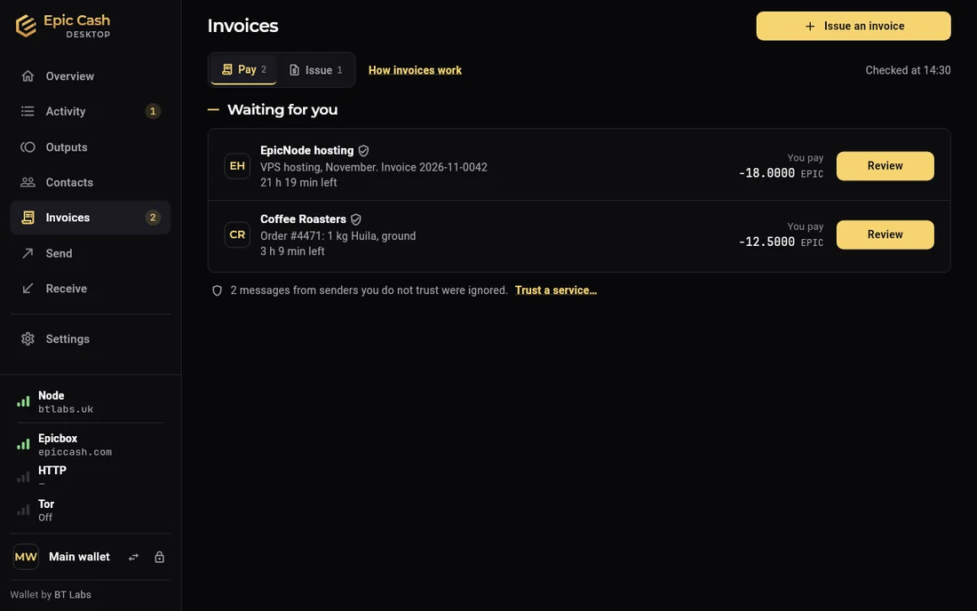Viewport: 977px width, 611px height.
Task: Open the Send page
Action: tap(91, 253)
